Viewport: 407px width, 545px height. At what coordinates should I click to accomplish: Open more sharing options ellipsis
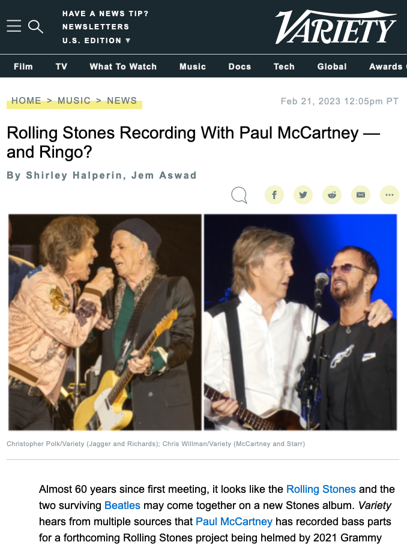coord(390,195)
